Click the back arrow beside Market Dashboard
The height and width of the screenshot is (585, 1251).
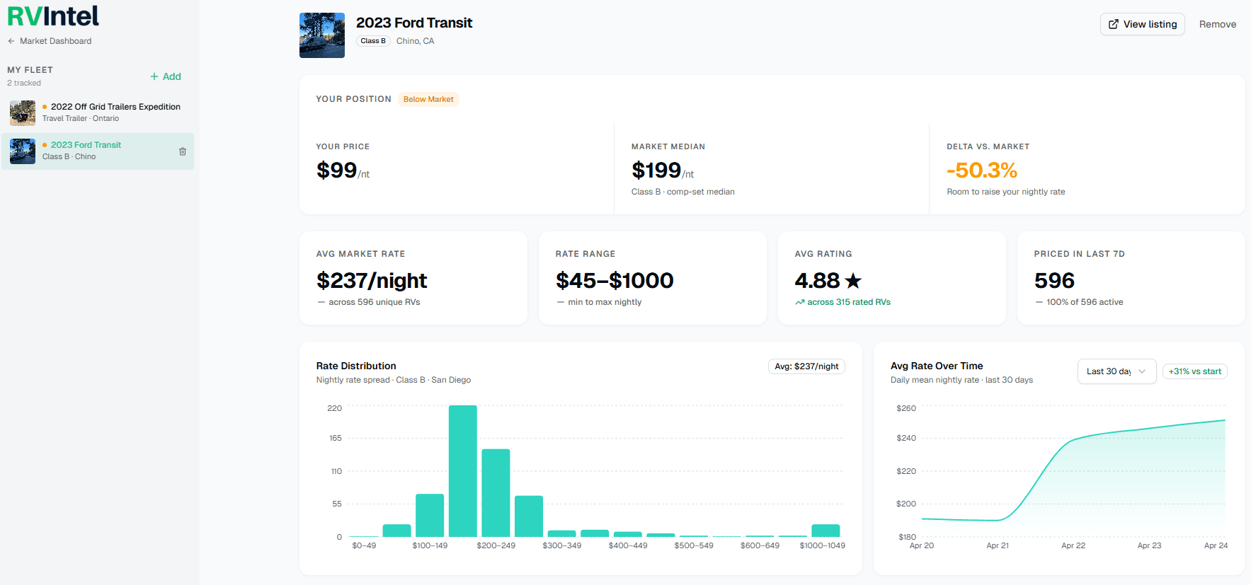11,41
